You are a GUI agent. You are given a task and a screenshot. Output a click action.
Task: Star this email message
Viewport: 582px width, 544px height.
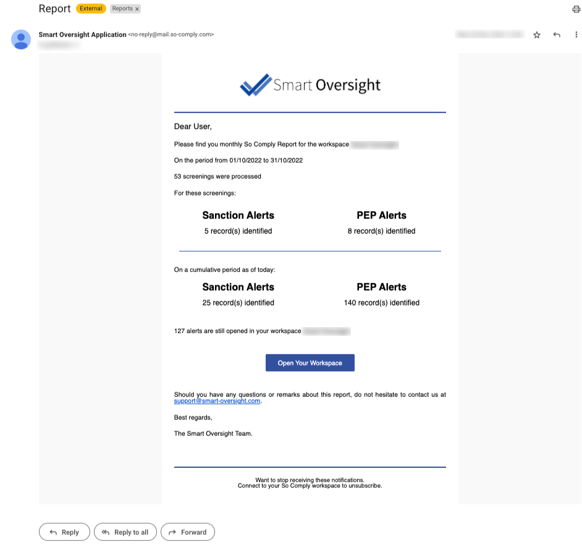click(537, 35)
